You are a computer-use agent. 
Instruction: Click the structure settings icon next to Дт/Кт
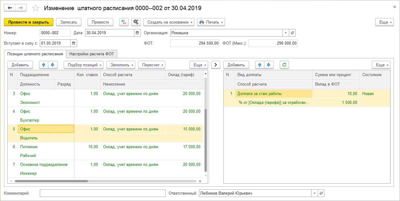coord(136,22)
